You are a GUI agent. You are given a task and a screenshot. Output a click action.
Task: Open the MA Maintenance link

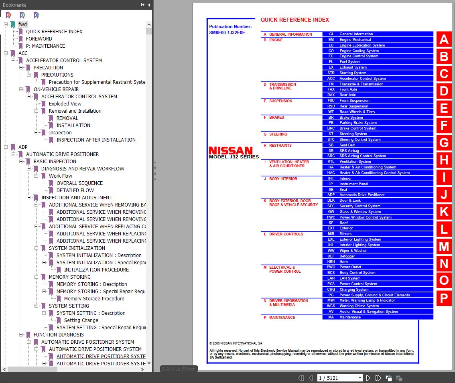[378, 317]
